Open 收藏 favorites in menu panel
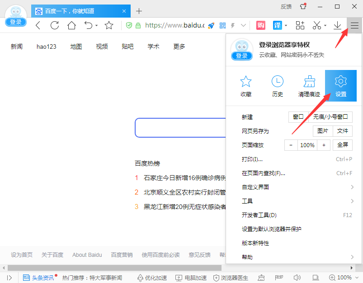Screen dimensions: 363x283 [x=246, y=86]
